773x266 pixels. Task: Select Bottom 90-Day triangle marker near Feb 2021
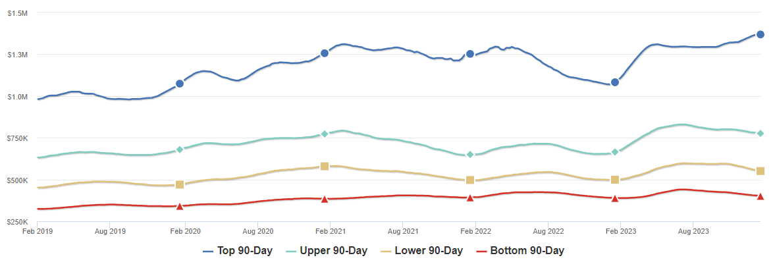coord(325,199)
